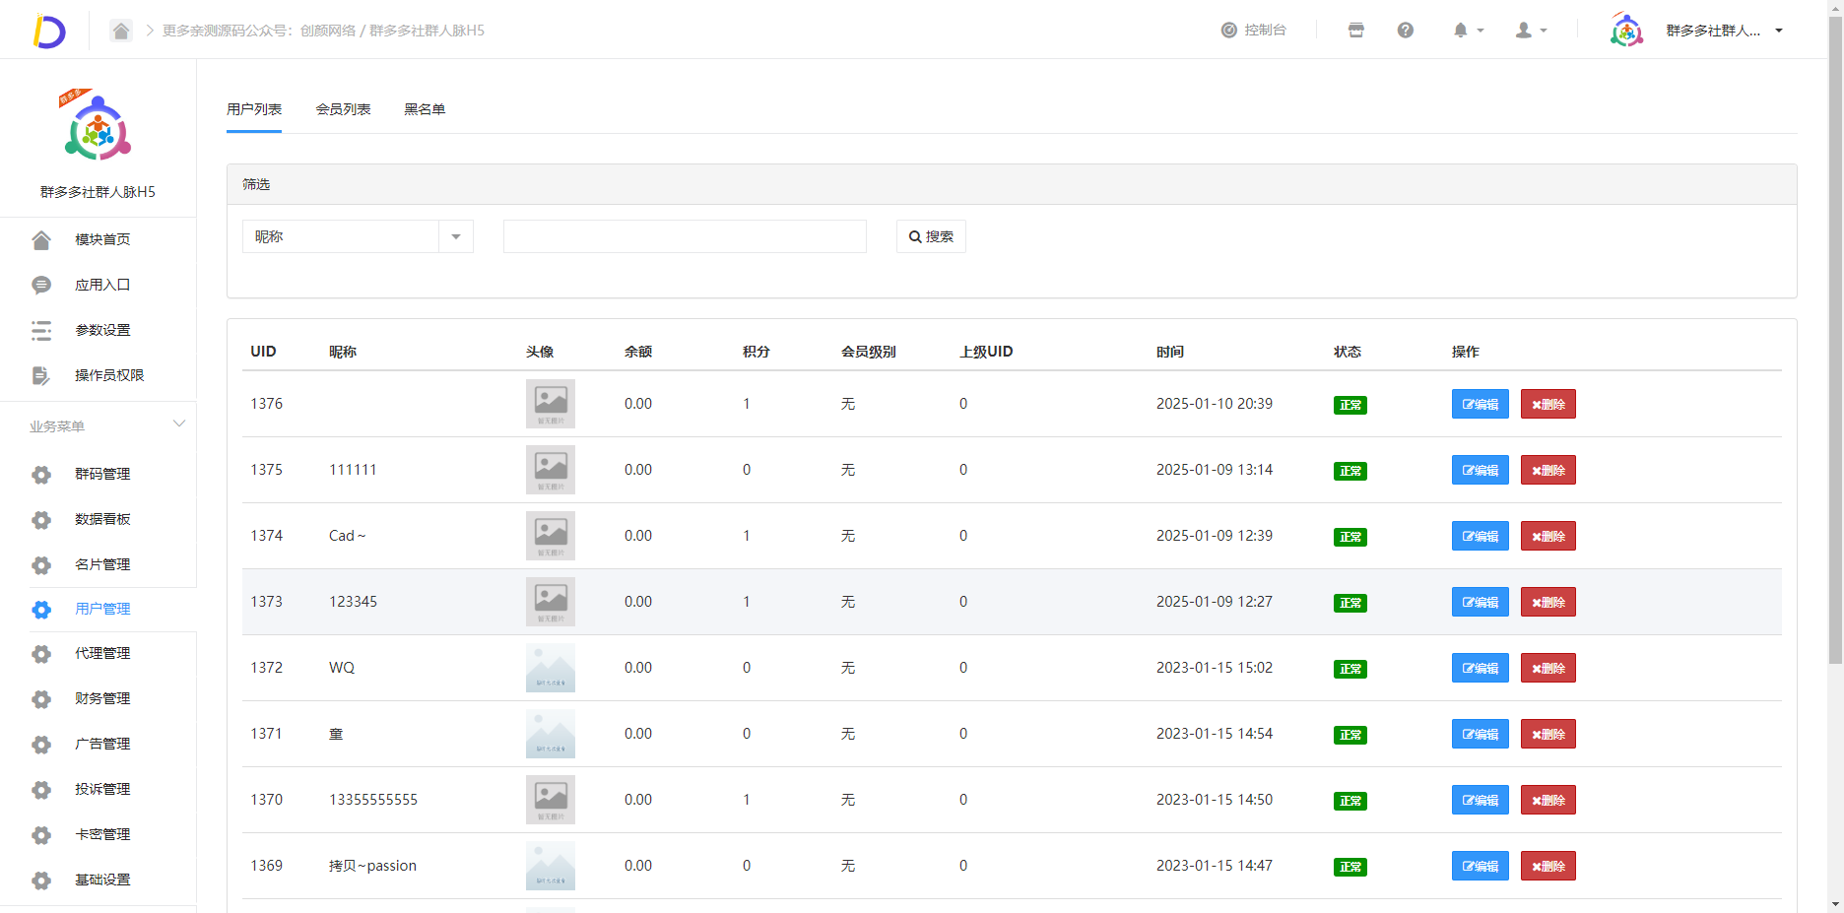Open the notification bell menu
The image size is (1844, 913).
[x=1466, y=31]
